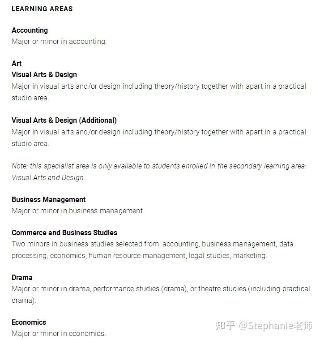Select the Economics heading
This screenshot has width=320, height=340.
(x=29, y=323)
